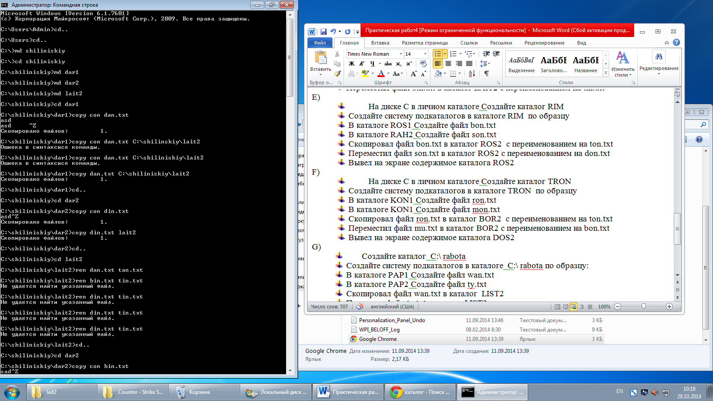Open Times New Roman font dropdown
The image size is (713, 401).
pyautogui.click(x=401, y=54)
